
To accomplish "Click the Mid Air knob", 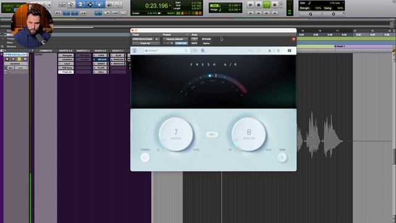I will (x=176, y=134).
